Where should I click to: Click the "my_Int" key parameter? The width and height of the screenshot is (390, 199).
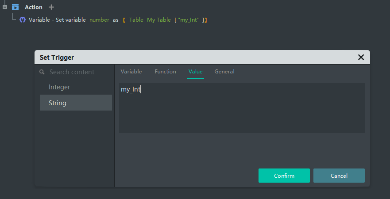[x=188, y=20]
